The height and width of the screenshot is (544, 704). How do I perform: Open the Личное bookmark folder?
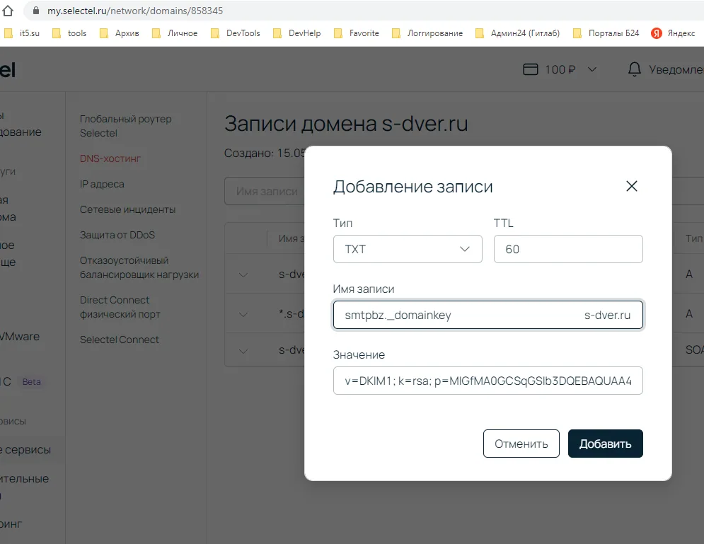(x=175, y=33)
